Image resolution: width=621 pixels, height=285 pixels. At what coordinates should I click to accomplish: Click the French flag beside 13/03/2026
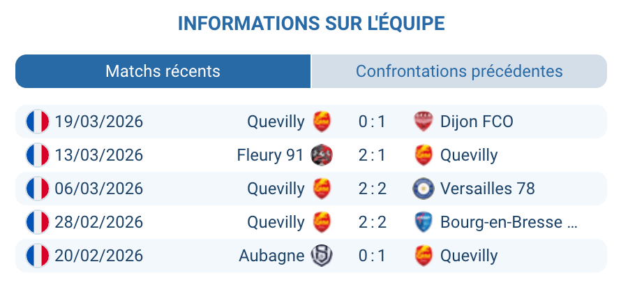38,155
